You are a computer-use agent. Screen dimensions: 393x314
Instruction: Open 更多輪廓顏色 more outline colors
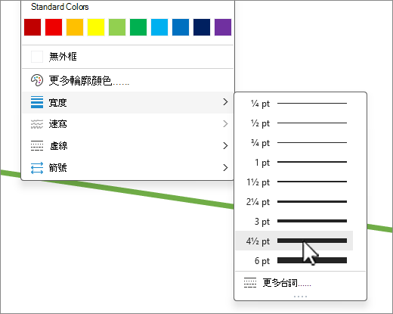coord(128,80)
